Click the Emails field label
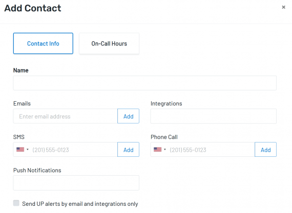Viewport: 292px width, 213px height. coord(22,104)
